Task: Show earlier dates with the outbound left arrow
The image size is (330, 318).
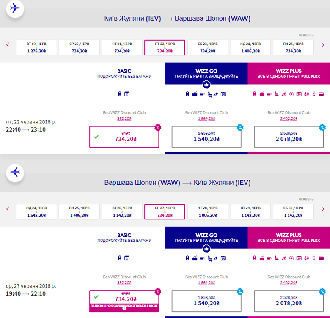Action: click(8, 45)
